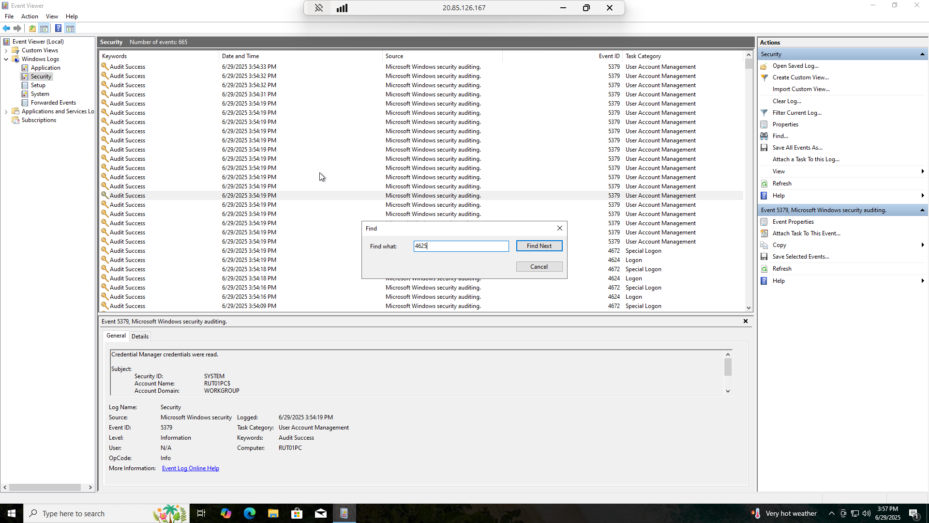Viewport: 929px width, 523px height.
Task: Open the notification center icon
Action: tap(914, 513)
